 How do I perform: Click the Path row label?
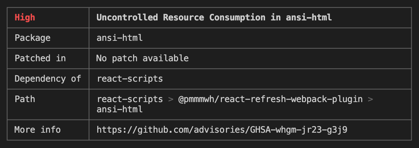pos(25,99)
